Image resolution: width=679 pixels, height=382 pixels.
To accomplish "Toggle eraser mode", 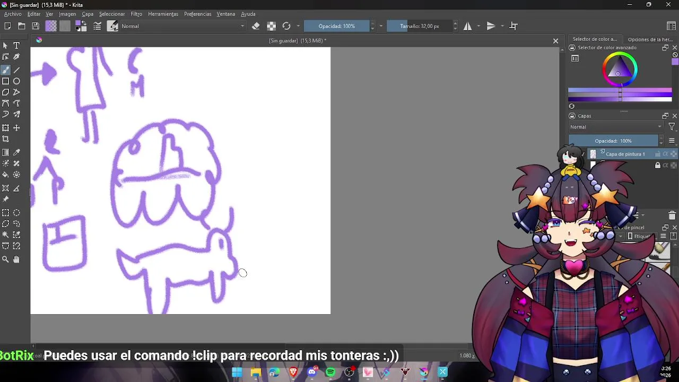I will 256,26.
